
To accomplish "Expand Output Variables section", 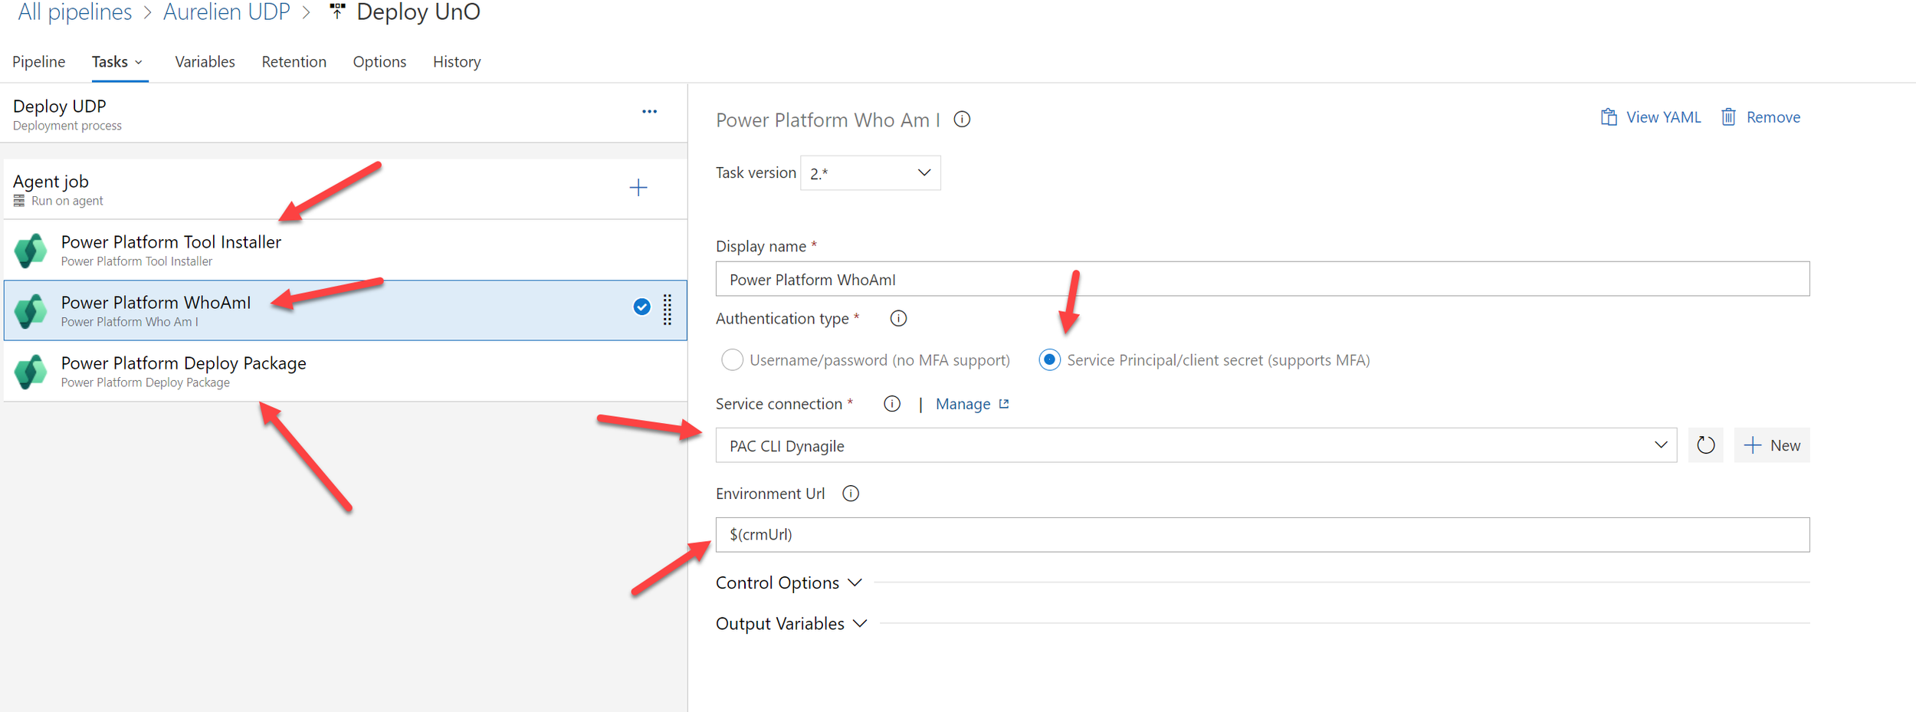I will click(791, 624).
